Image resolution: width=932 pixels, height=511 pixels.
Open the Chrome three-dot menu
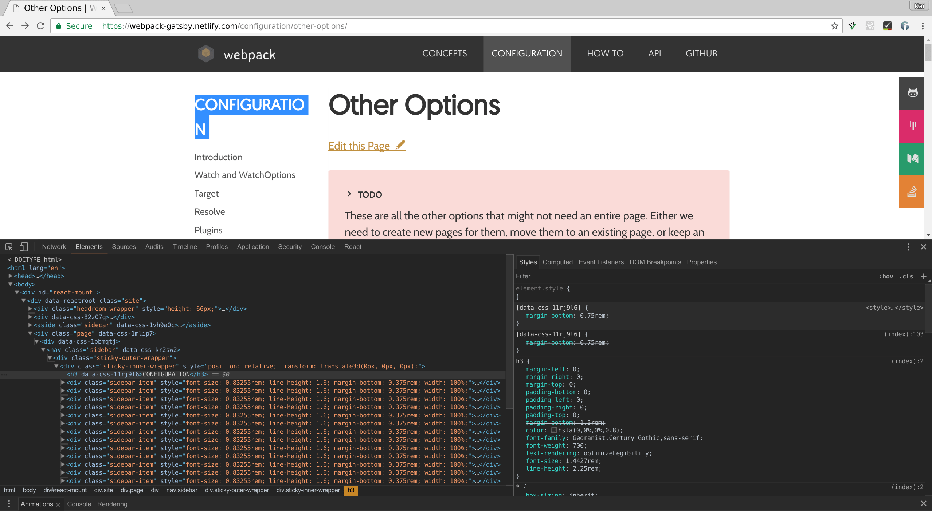923,26
